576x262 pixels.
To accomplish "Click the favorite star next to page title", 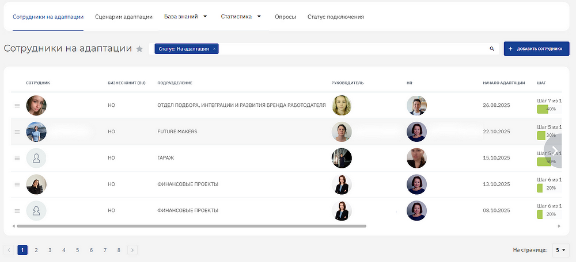I will coord(139,49).
